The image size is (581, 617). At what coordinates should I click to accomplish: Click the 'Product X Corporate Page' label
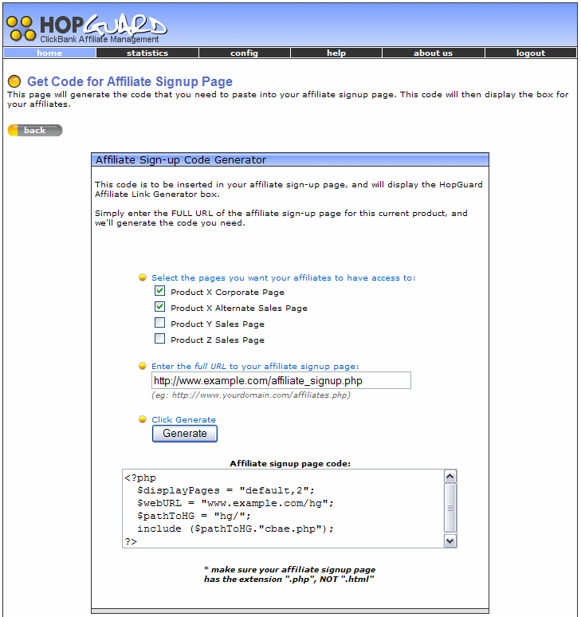tap(227, 293)
